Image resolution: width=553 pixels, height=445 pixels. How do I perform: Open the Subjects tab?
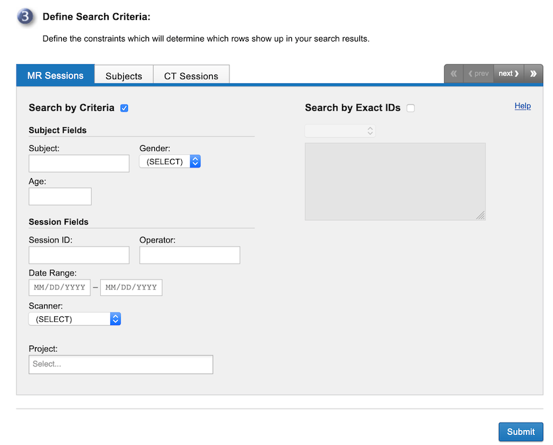(124, 75)
